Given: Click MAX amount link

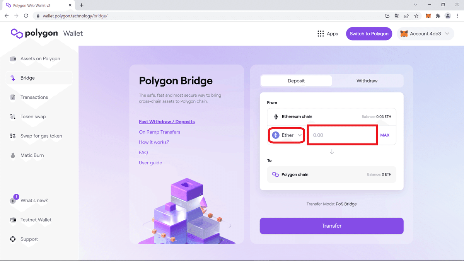Looking at the screenshot, I should pyautogui.click(x=385, y=135).
